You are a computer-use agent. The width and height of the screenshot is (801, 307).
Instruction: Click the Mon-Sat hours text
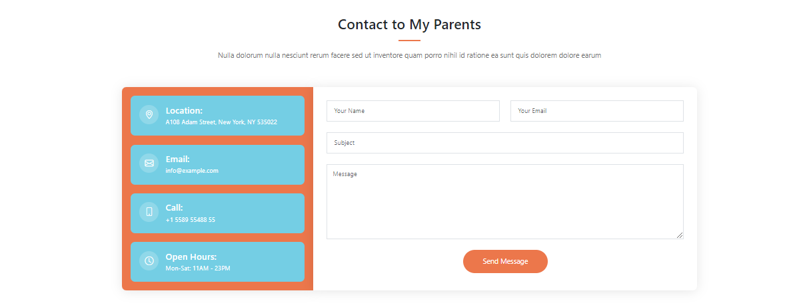(198, 268)
